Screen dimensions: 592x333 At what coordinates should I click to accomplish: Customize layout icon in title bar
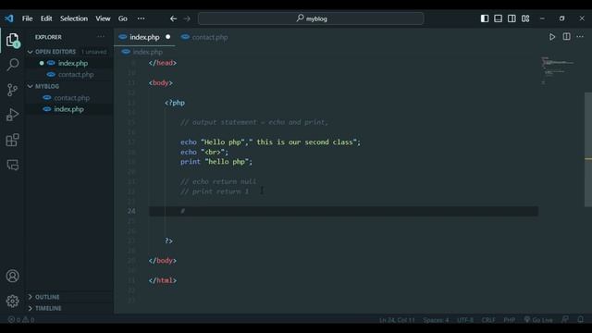tap(525, 18)
